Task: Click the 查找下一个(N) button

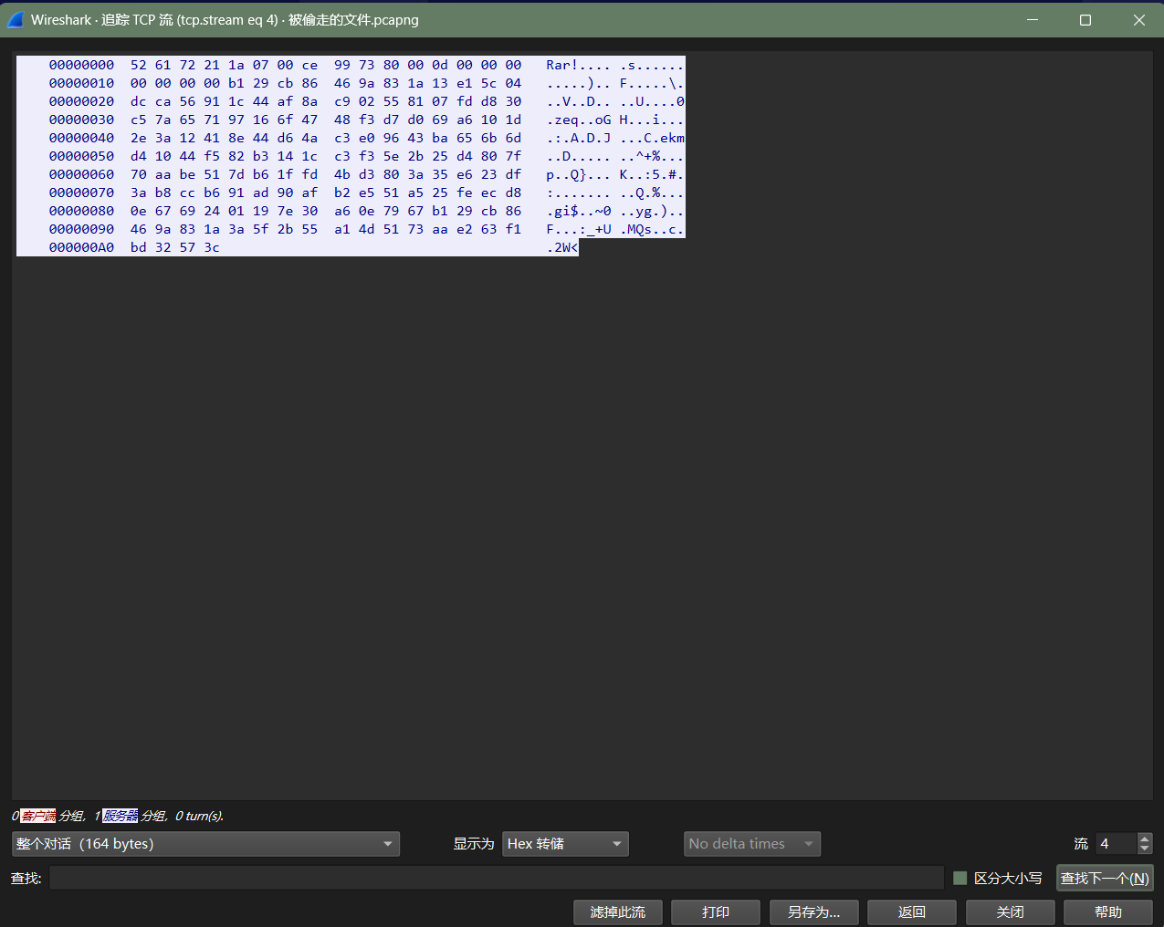Action: tap(1105, 878)
